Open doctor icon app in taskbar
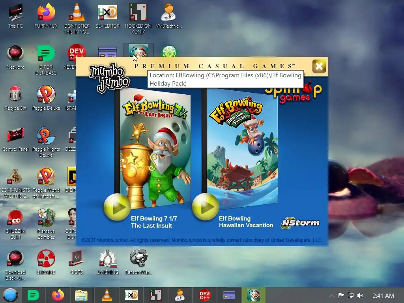The width and height of the screenshot is (404, 303). tap(180, 295)
